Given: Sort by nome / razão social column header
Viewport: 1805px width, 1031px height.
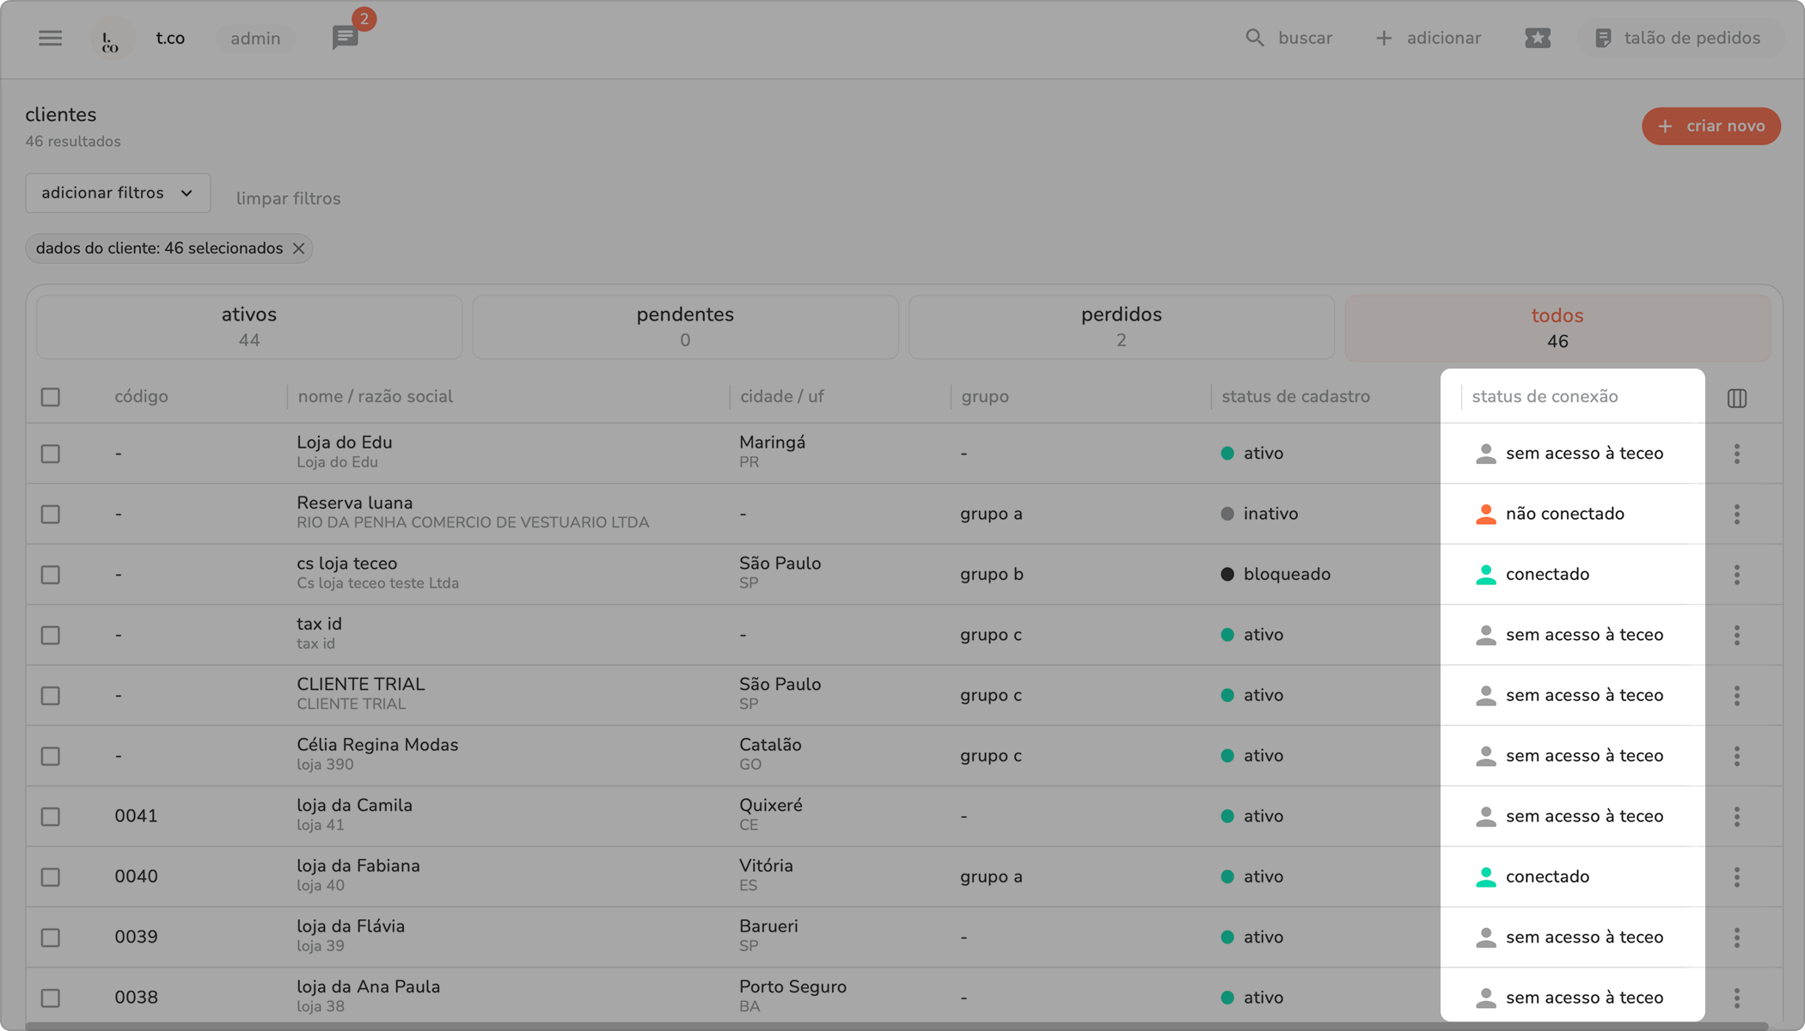Looking at the screenshot, I should [375, 397].
